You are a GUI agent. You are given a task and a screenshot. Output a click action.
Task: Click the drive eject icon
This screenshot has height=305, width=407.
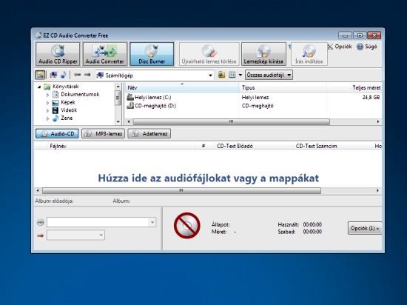pyautogui.click(x=41, y=222)
